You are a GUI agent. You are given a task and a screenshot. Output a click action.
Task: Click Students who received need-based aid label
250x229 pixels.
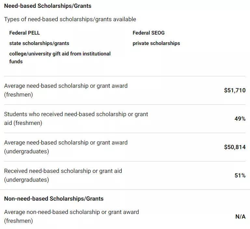click(76, 118)
